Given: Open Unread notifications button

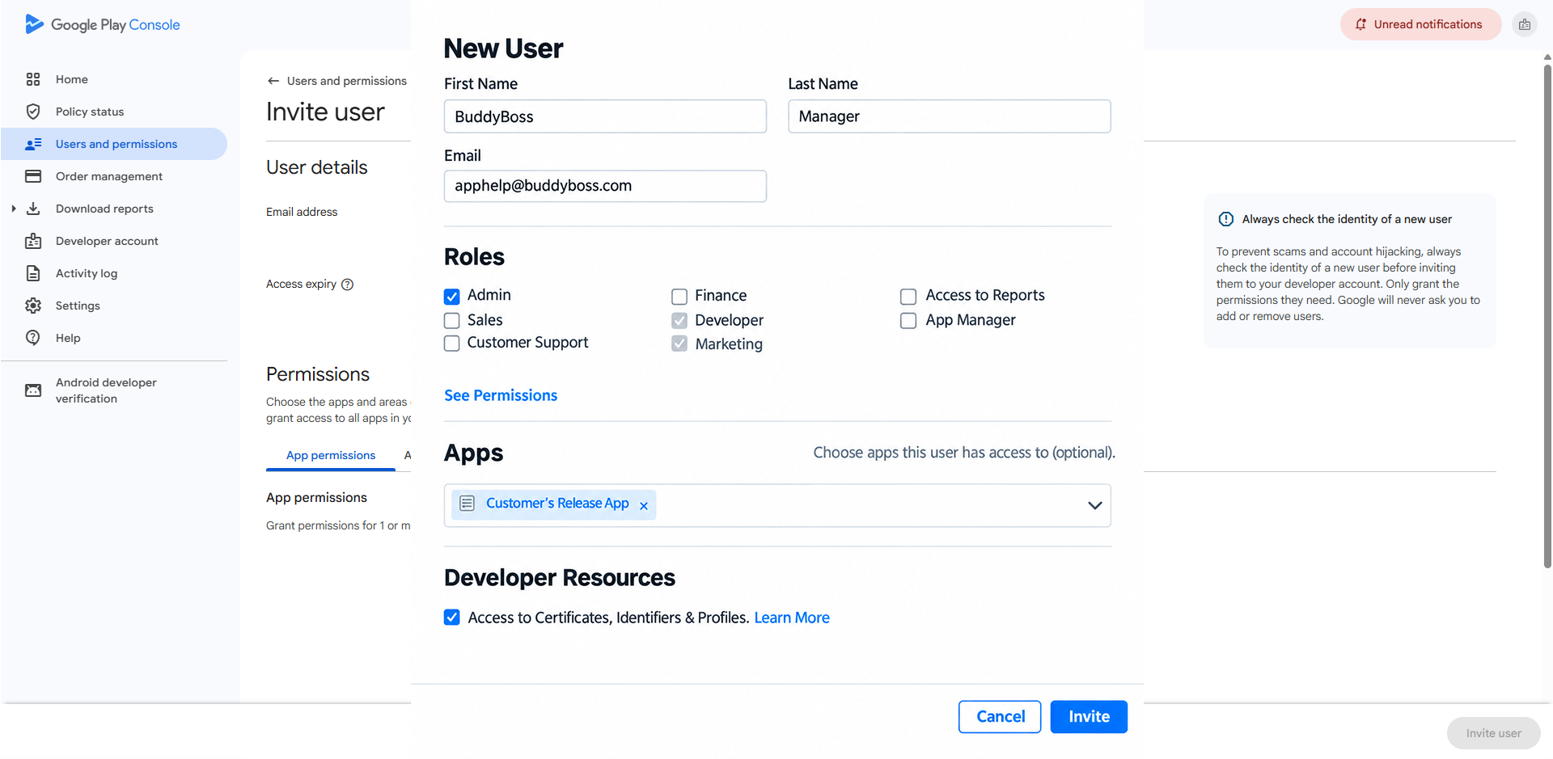Looking at the screenshot, I should tap(1420, 24).
